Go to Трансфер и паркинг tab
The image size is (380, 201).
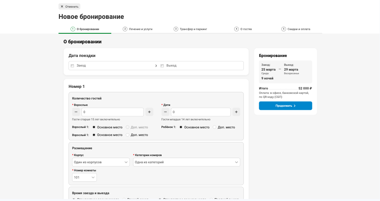point(191,29)
